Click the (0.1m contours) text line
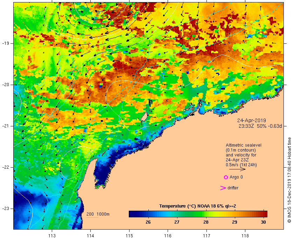Screen dimensions: 294x238 click(x=241, y=150)
